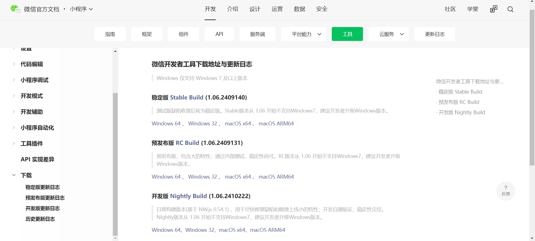This screenshot has width=535, height=241.
Task: Click the sidebar scrollbar down arrow
Action: pos(115,238)
